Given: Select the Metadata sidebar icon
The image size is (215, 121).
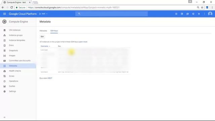Looking at the screenshot, I should click(4, 66).
